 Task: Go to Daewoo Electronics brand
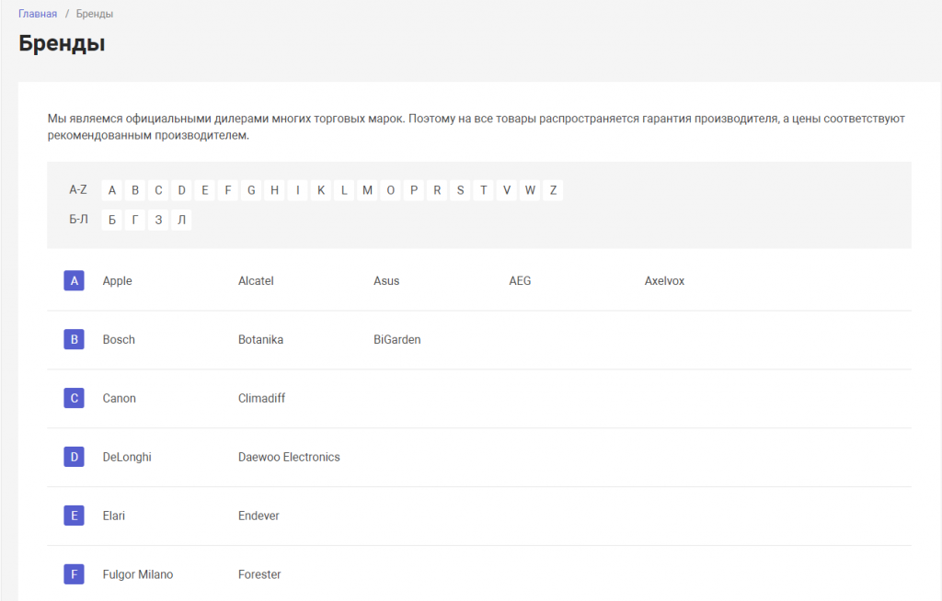tap(289, 458)
